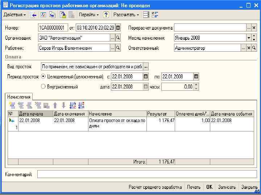Move row down in Начисления table
This screenshot has height=195, width=261.
coord(63,105)
